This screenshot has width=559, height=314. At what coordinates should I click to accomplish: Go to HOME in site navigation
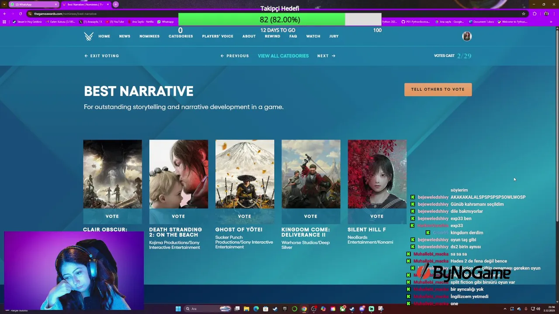point(104,36)
